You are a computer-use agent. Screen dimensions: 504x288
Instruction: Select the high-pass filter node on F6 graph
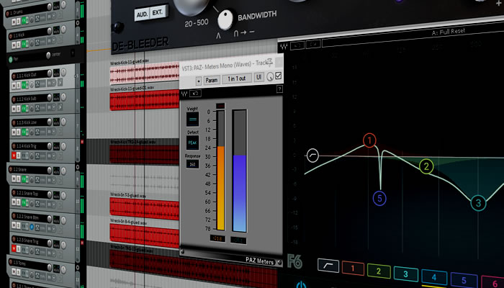click(312, 156)
